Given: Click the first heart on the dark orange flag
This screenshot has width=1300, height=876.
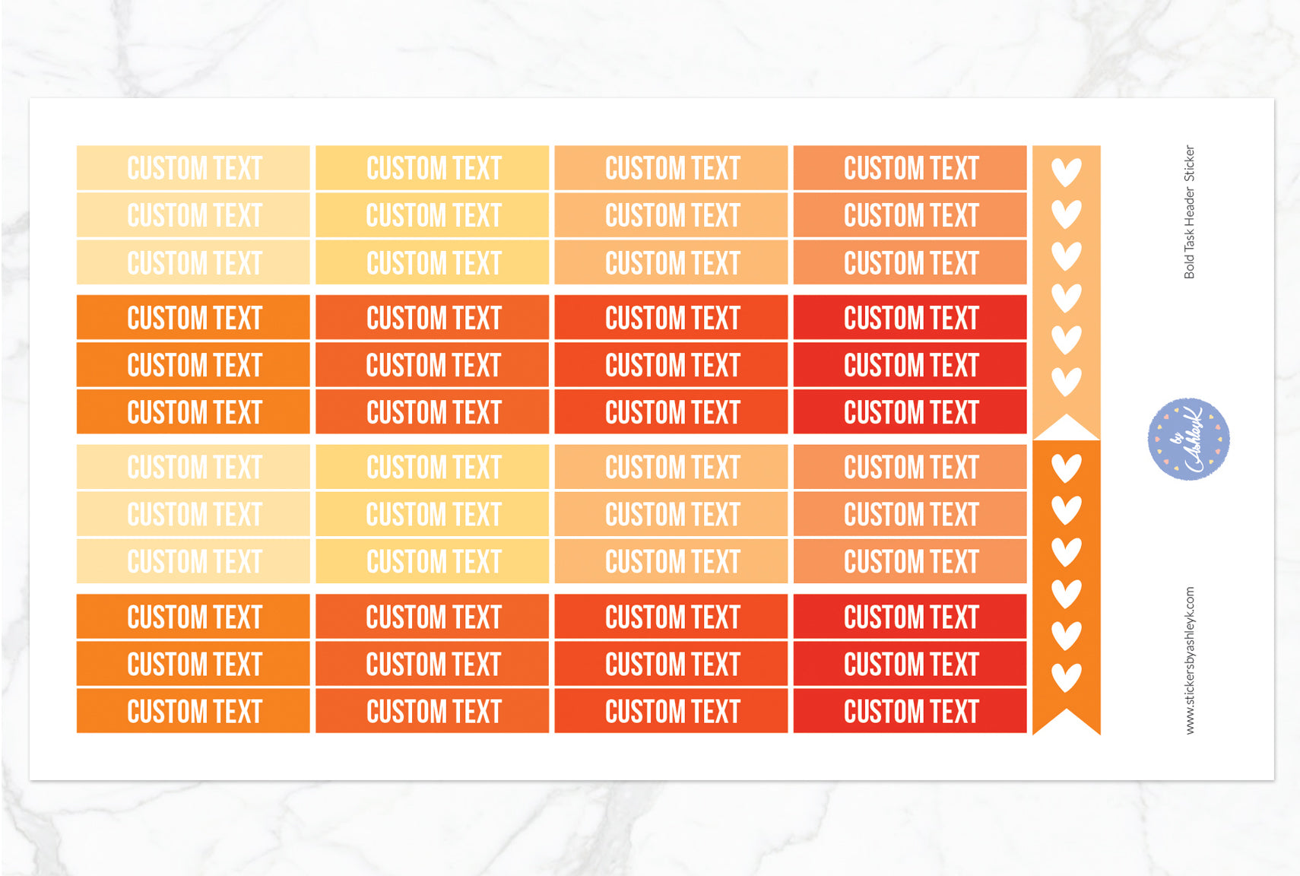Looking at the screenshot, I should [x=1066, y=468].
